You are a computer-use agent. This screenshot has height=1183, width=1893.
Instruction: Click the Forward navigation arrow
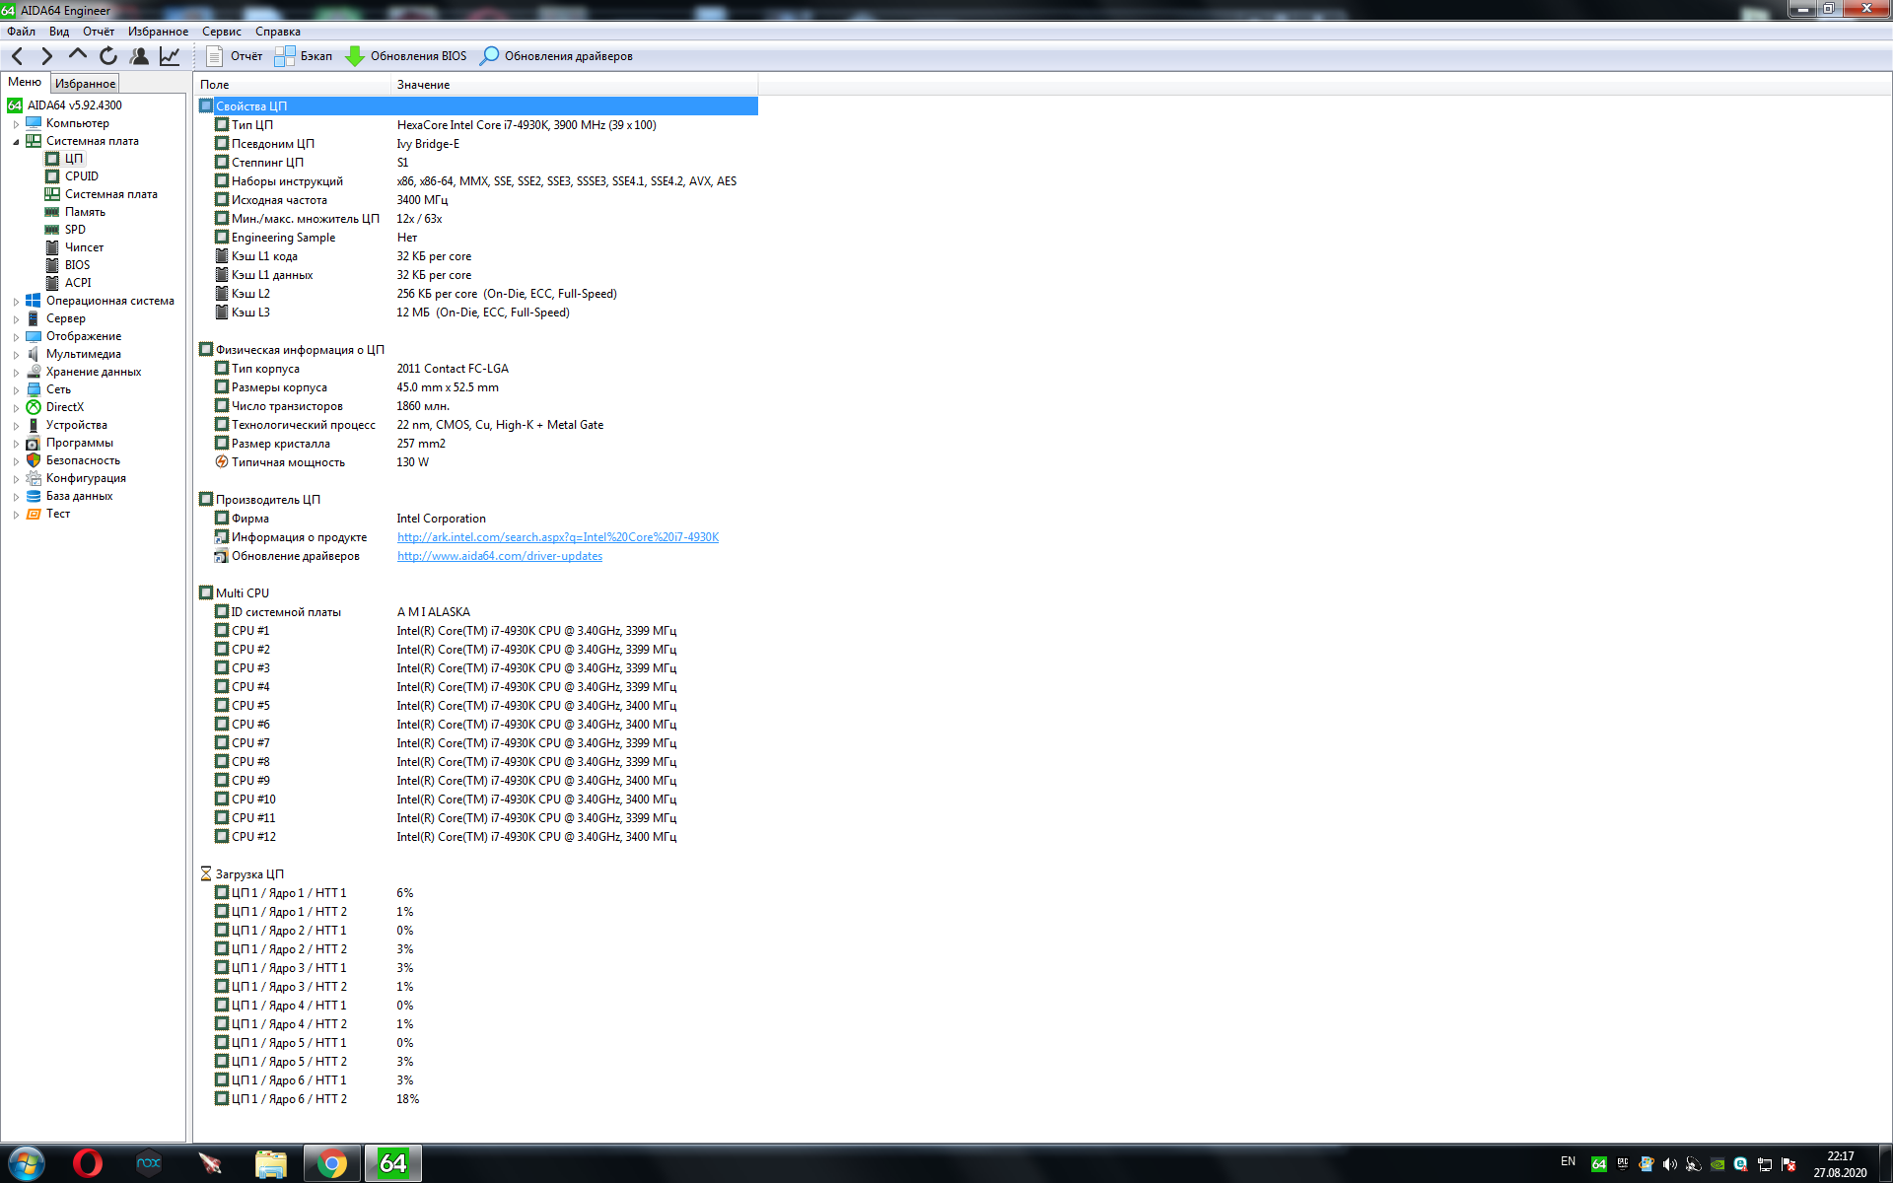[x=46, y=56]
